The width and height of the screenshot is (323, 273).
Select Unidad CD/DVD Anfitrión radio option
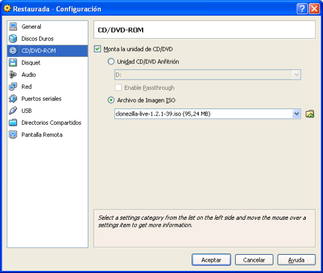[111, 62]
